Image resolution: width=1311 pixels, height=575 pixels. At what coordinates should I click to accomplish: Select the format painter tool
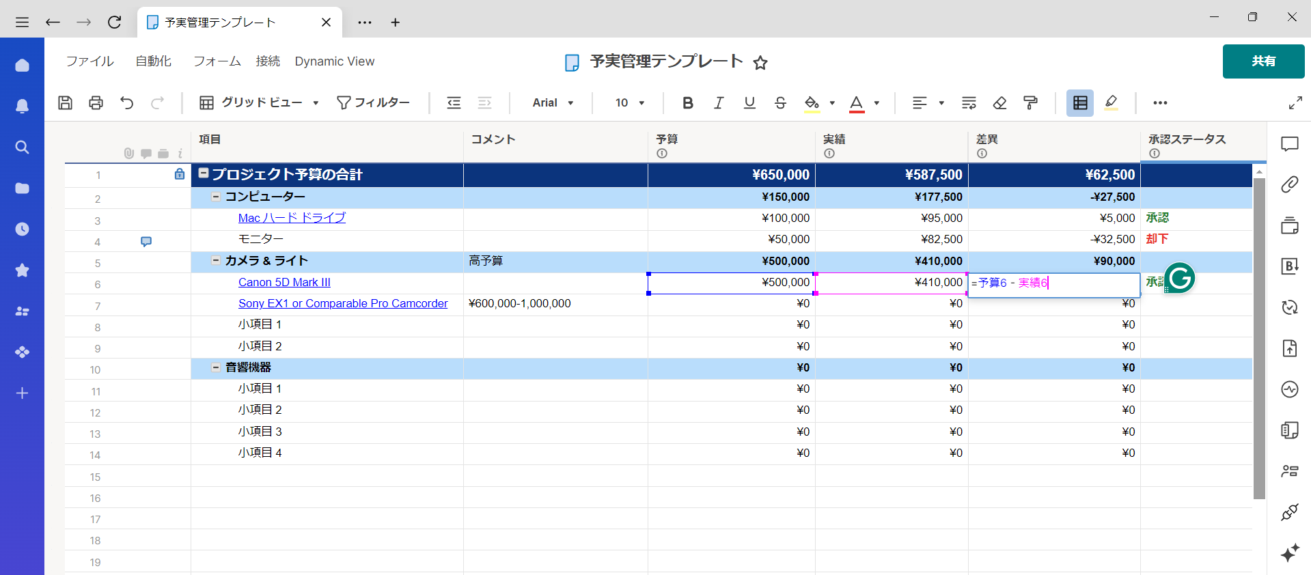pyautogui.click(x=1030, y=102)
